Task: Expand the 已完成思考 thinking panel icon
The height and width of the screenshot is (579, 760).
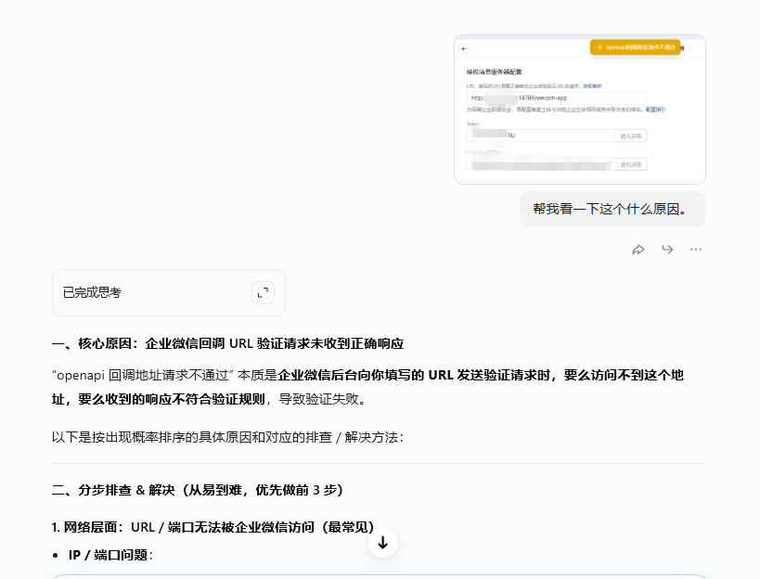Action: pos(263,293)
